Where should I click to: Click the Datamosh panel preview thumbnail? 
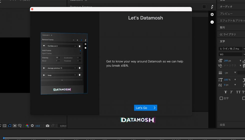pyautogui.click(x=64, y=63)
